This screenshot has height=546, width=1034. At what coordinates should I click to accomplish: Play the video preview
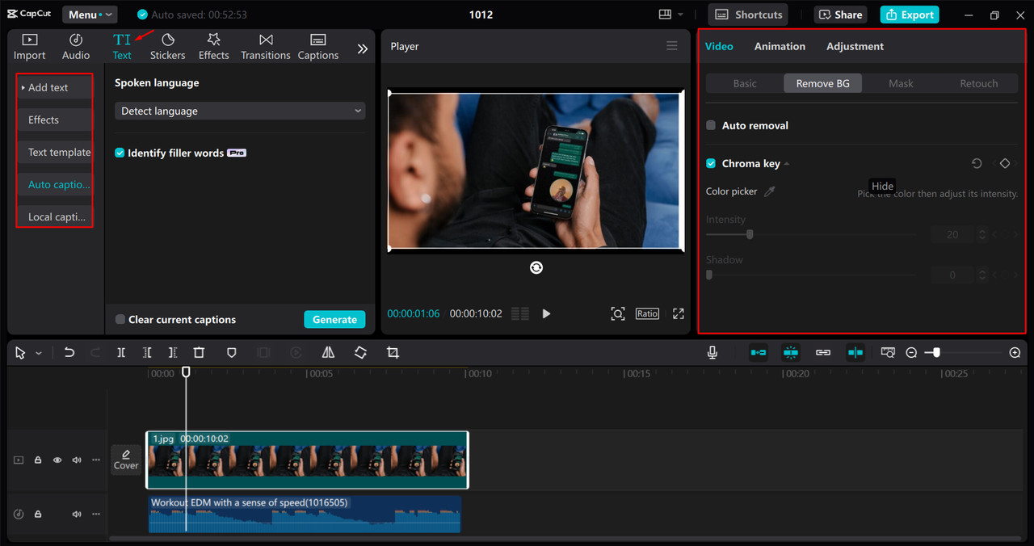tap(546, 313)
